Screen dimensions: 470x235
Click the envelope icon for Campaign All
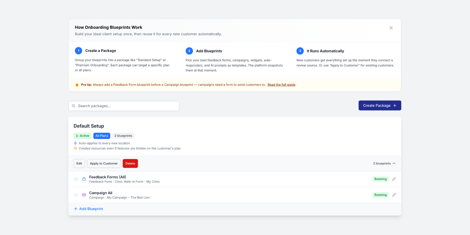(x=84, y=195)
